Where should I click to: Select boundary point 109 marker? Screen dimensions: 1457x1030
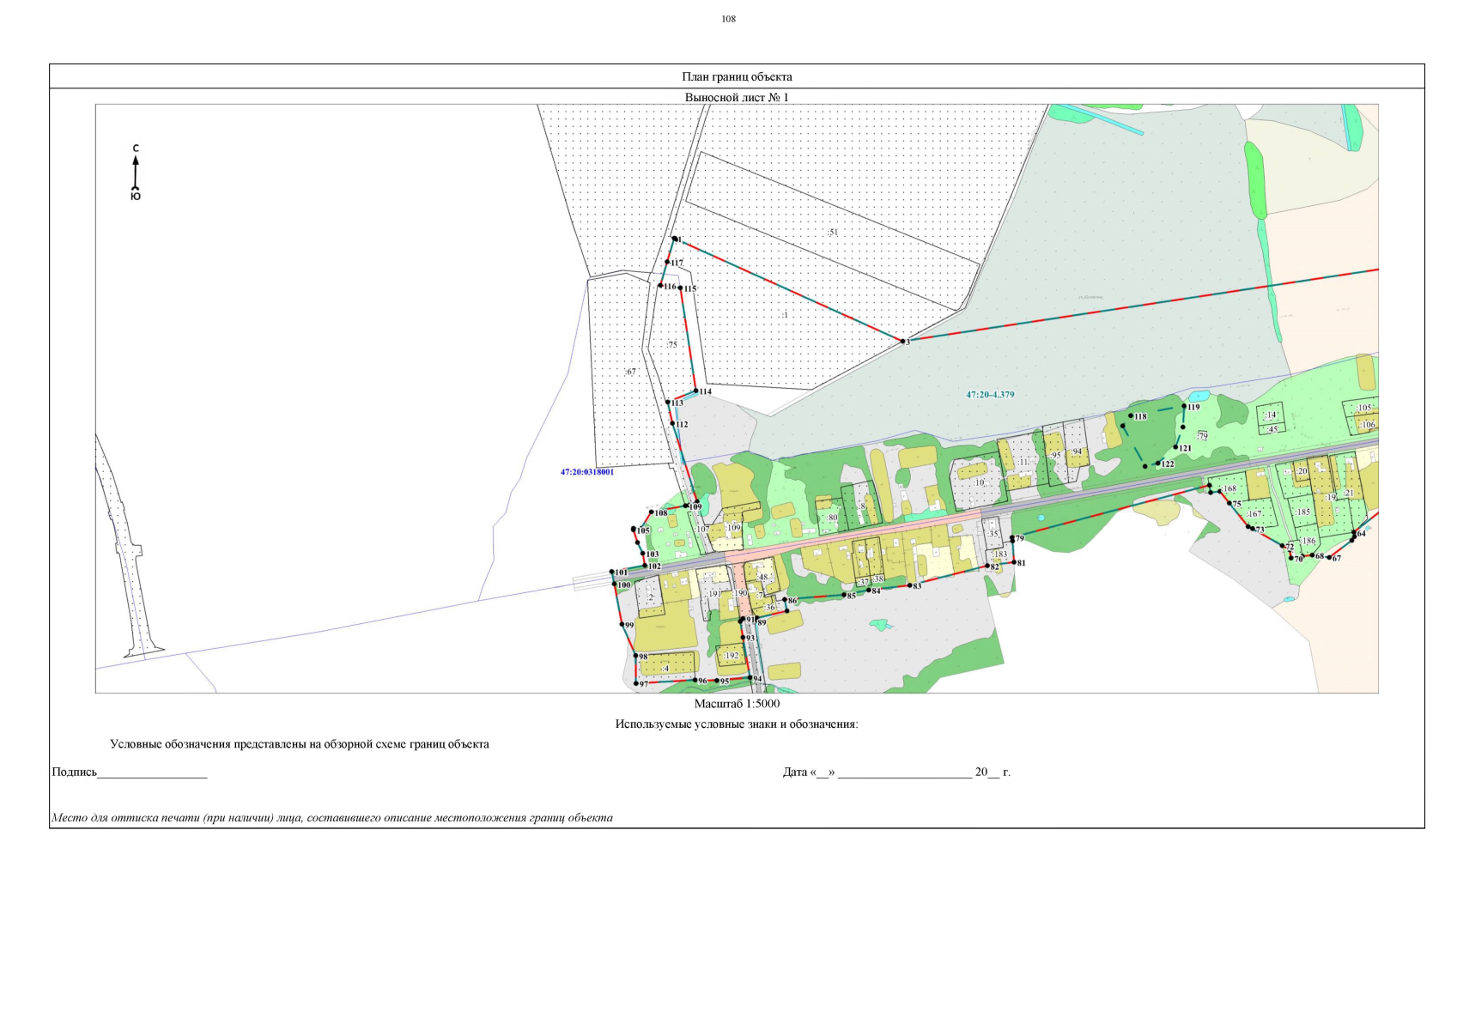point(686,506)
